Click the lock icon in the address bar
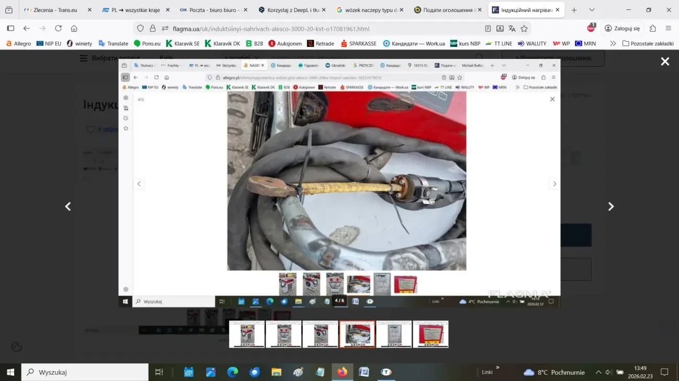This screenshot has width=679, height=381. pos(153,28)
